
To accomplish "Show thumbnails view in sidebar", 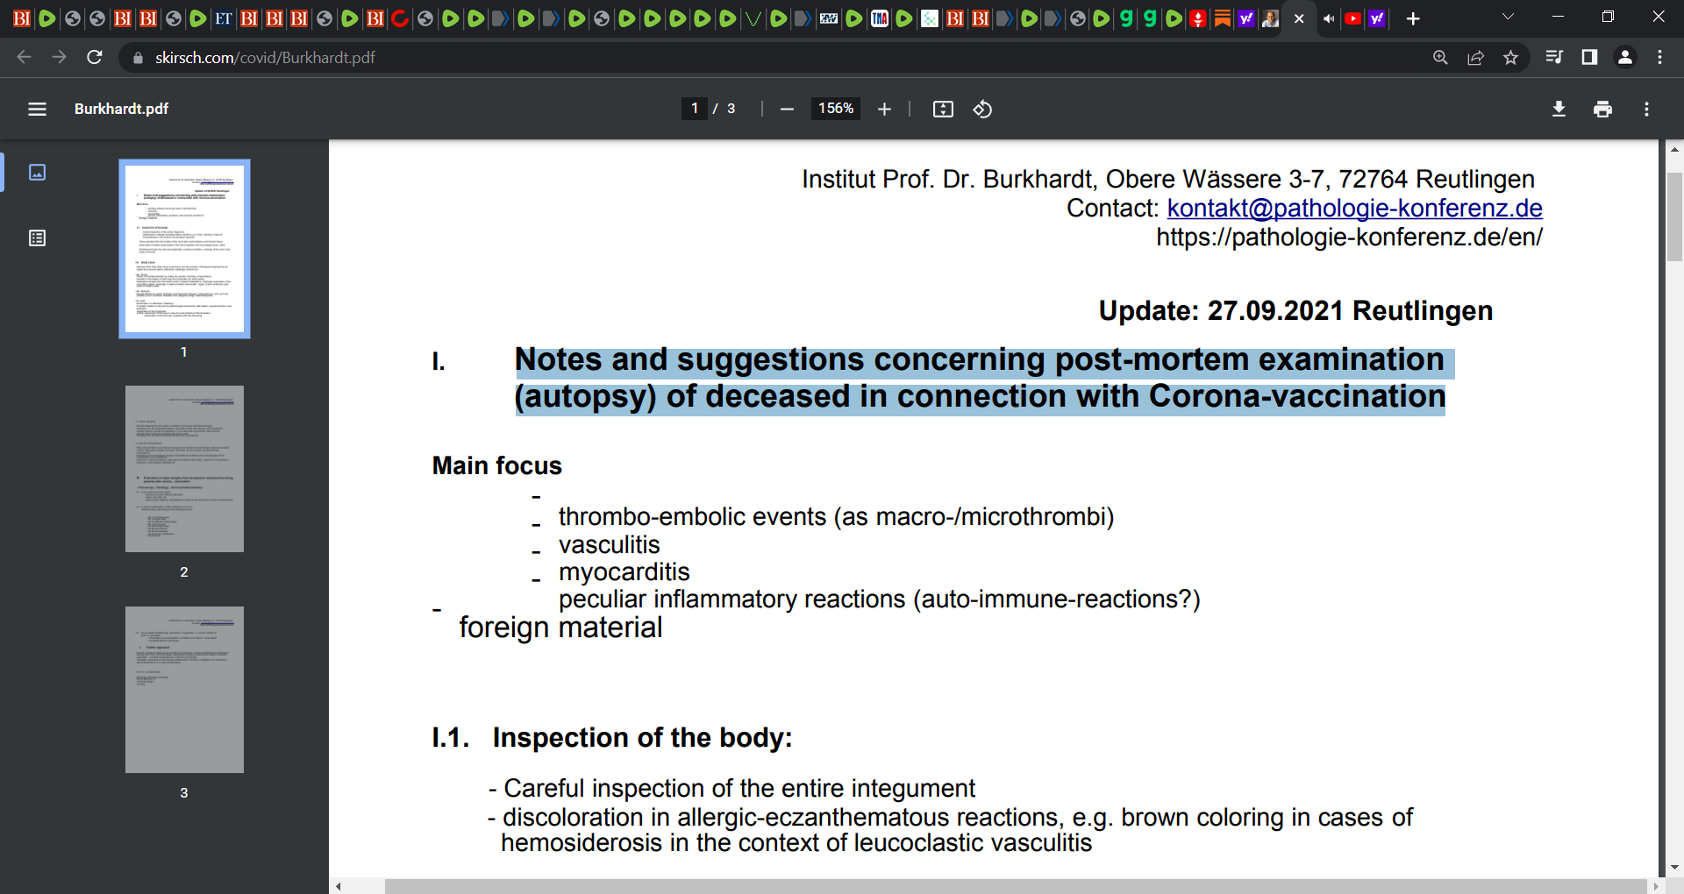I will 37,172.
